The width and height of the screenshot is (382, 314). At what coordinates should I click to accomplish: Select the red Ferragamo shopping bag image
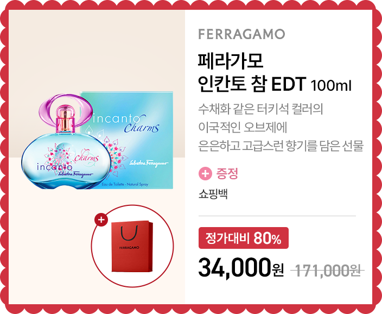pyautogui.click(x=132, y=247)
